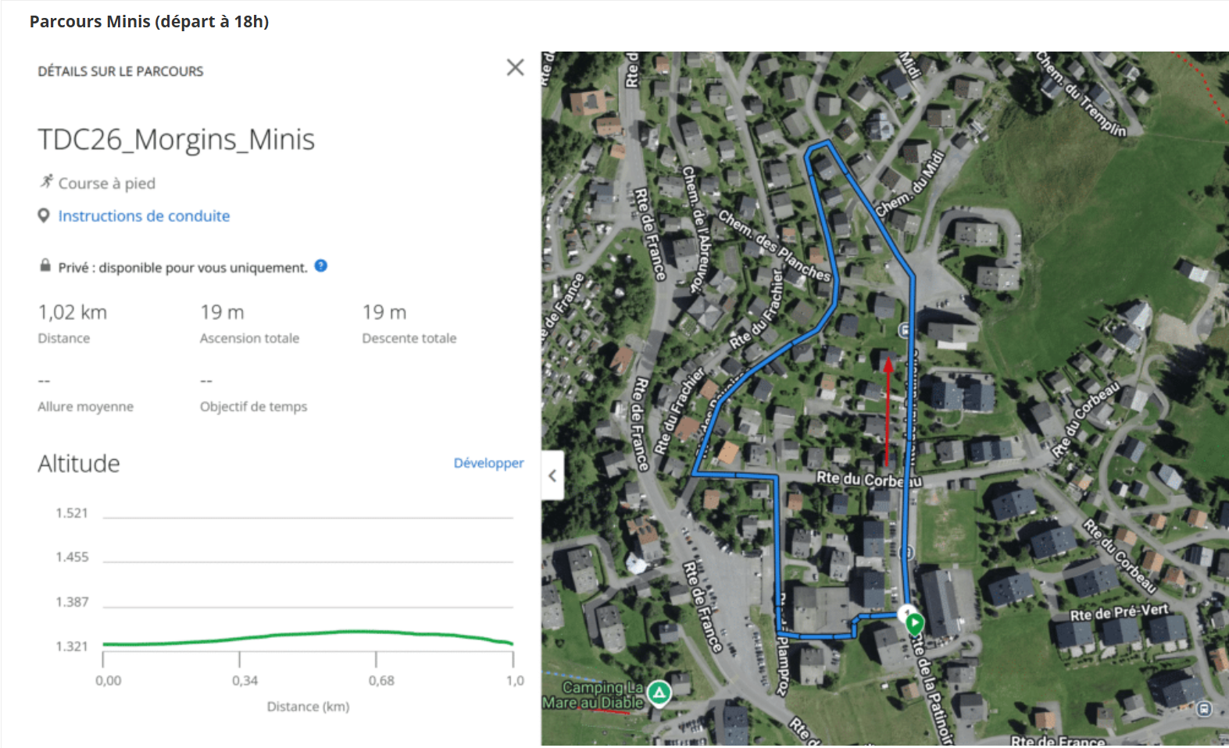Click the green start marker on the map
Viewport: 1229px width, 748px height.
[x=914, y=623]
